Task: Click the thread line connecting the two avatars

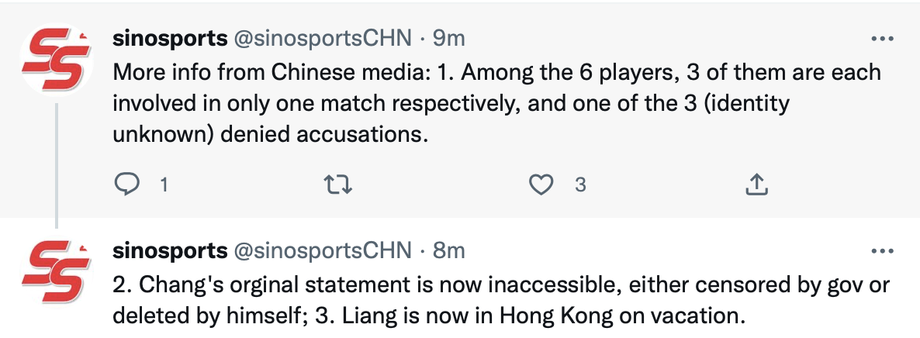Action: coord(57,163)
